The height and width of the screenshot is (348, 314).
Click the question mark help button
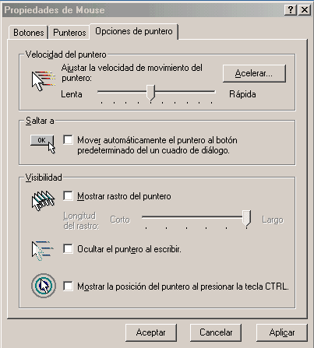[x=291, y=10]
